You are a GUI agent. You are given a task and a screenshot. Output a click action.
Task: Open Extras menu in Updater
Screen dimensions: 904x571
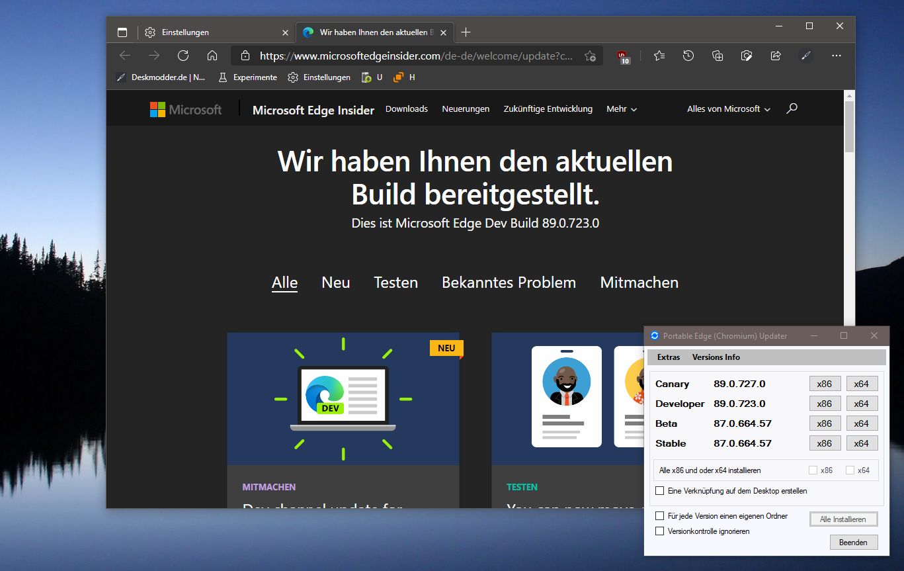point(669,357)
